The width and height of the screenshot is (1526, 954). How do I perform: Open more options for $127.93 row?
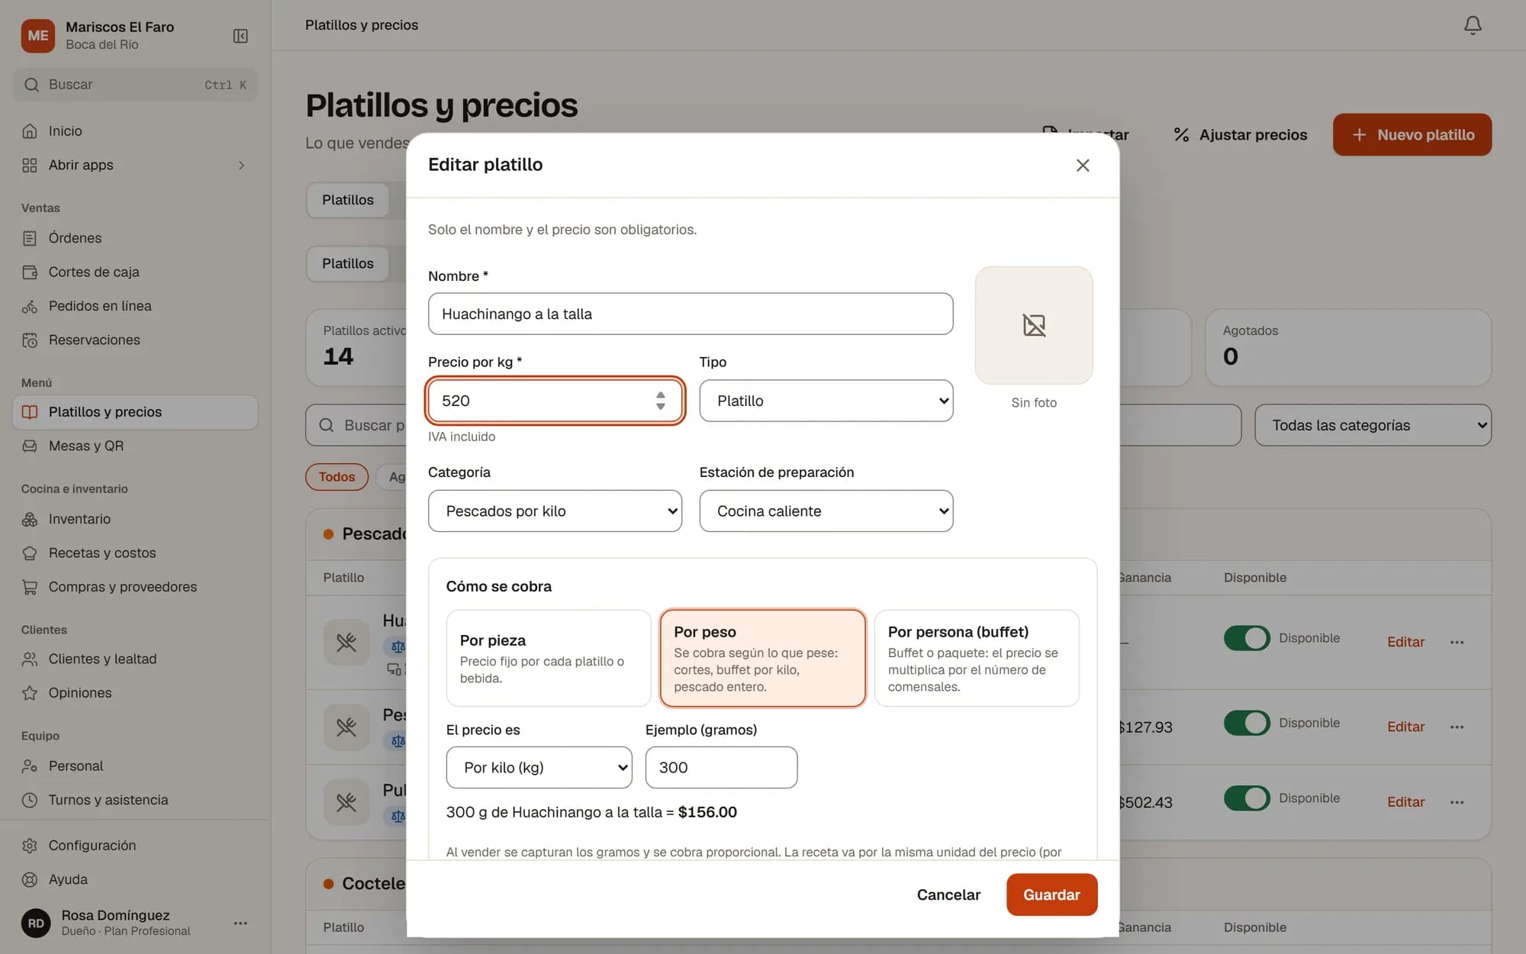[1457, 727]
